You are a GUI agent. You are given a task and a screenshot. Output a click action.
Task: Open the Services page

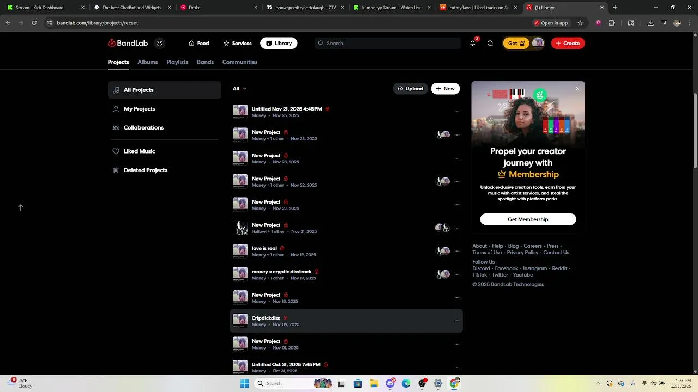237,43
